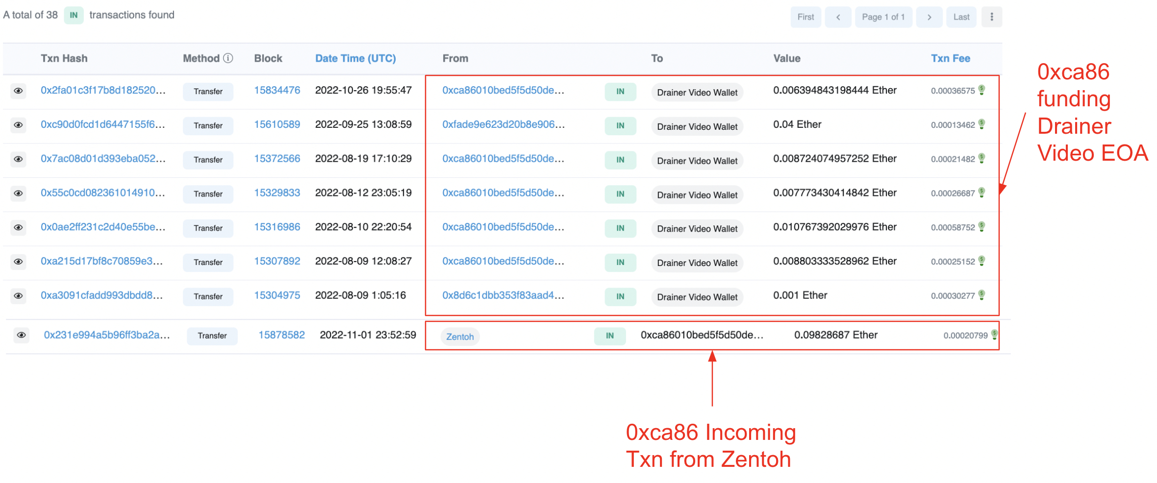Preview transaction 0x0ae2ff231c2d40e55be with eye icon
The height and width of the screenshot is (483, 1157).
(x=18, y=228)
